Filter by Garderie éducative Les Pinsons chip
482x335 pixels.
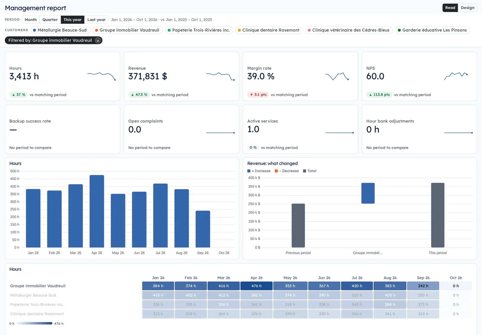coord(433,30)
